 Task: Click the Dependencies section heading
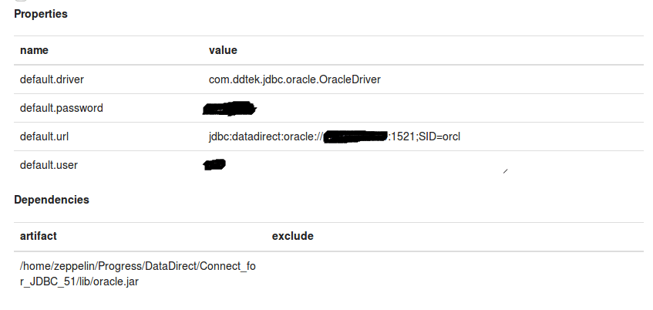pyautogui.click(x=52, y=200)
